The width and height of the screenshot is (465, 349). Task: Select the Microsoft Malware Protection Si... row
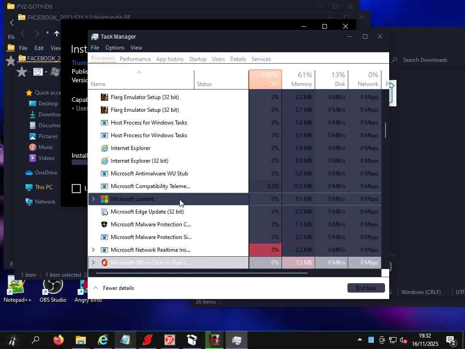235,237
